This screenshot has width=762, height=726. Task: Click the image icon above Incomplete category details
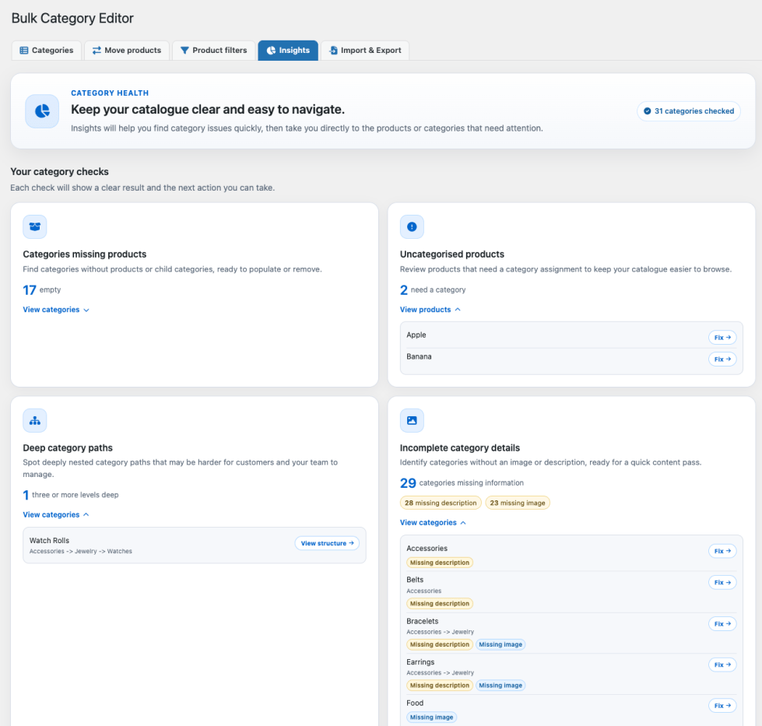pos(412,420)
